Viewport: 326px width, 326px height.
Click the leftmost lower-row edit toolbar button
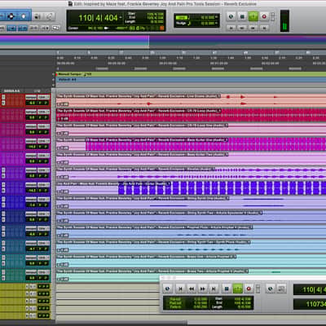(x=2, y=28)
